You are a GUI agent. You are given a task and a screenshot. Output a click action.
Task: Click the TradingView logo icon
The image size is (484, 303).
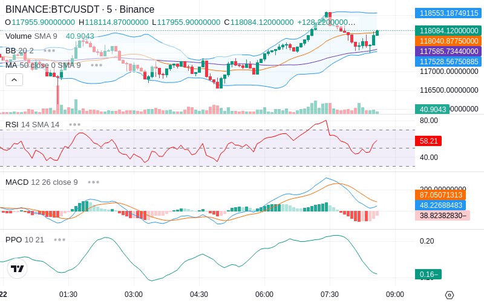point(18,268)
